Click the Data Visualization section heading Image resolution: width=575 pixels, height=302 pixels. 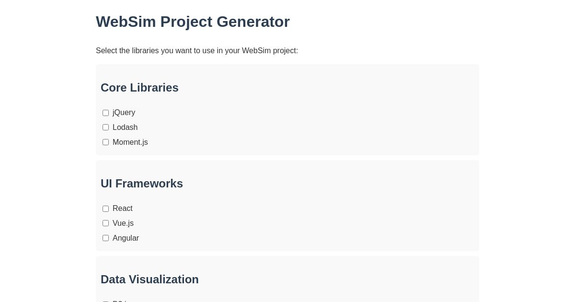tap(149, 279)
